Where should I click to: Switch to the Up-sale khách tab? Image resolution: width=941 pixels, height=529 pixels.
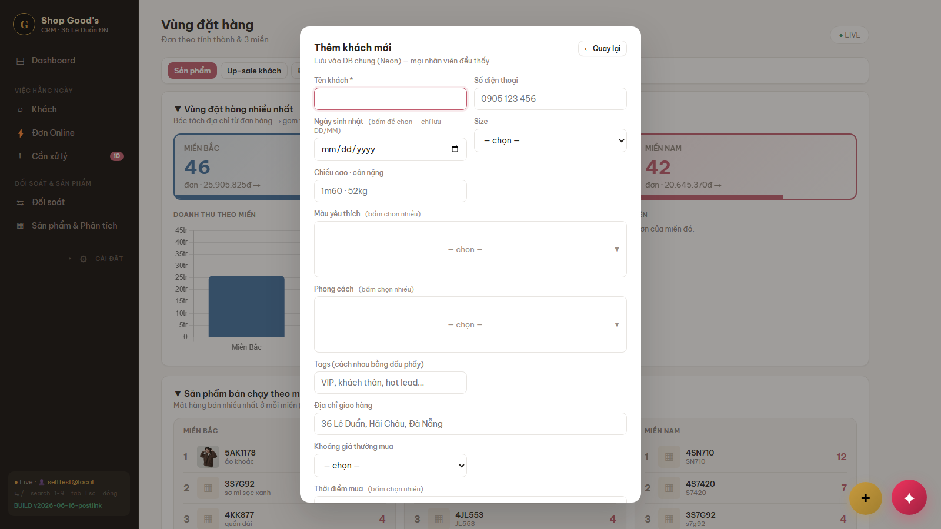click(254, 71)
